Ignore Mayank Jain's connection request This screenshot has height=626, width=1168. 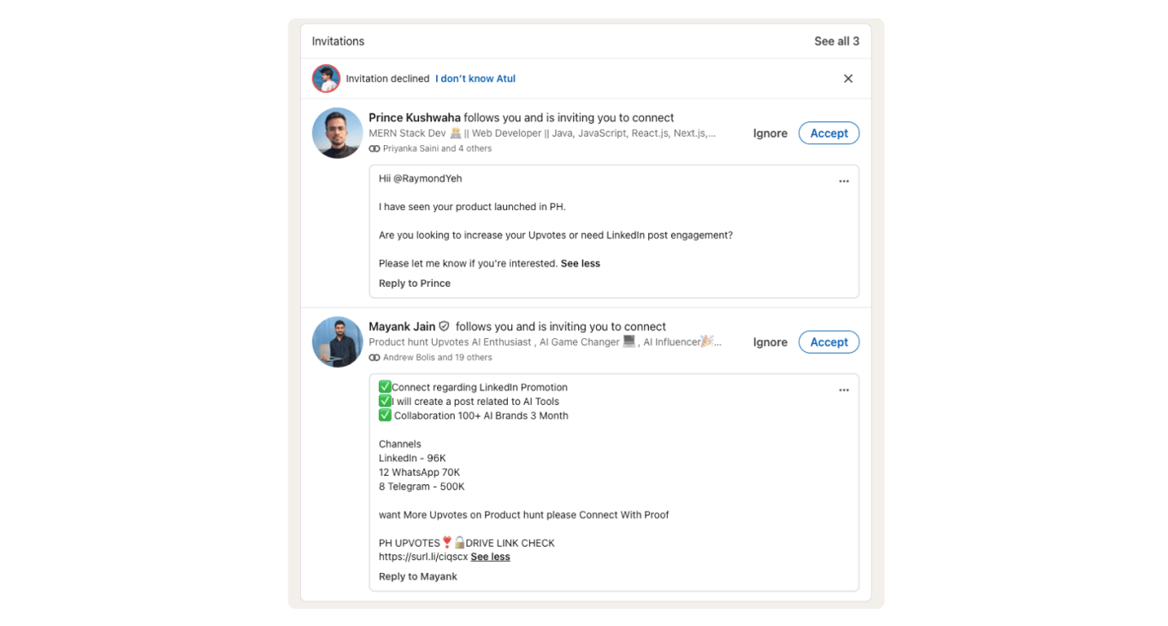click(x=770, y=342)
